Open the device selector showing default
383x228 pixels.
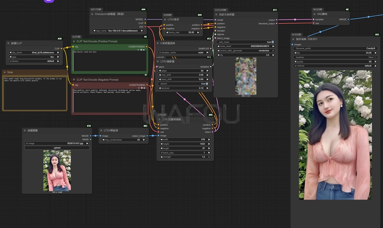(34, 61)
